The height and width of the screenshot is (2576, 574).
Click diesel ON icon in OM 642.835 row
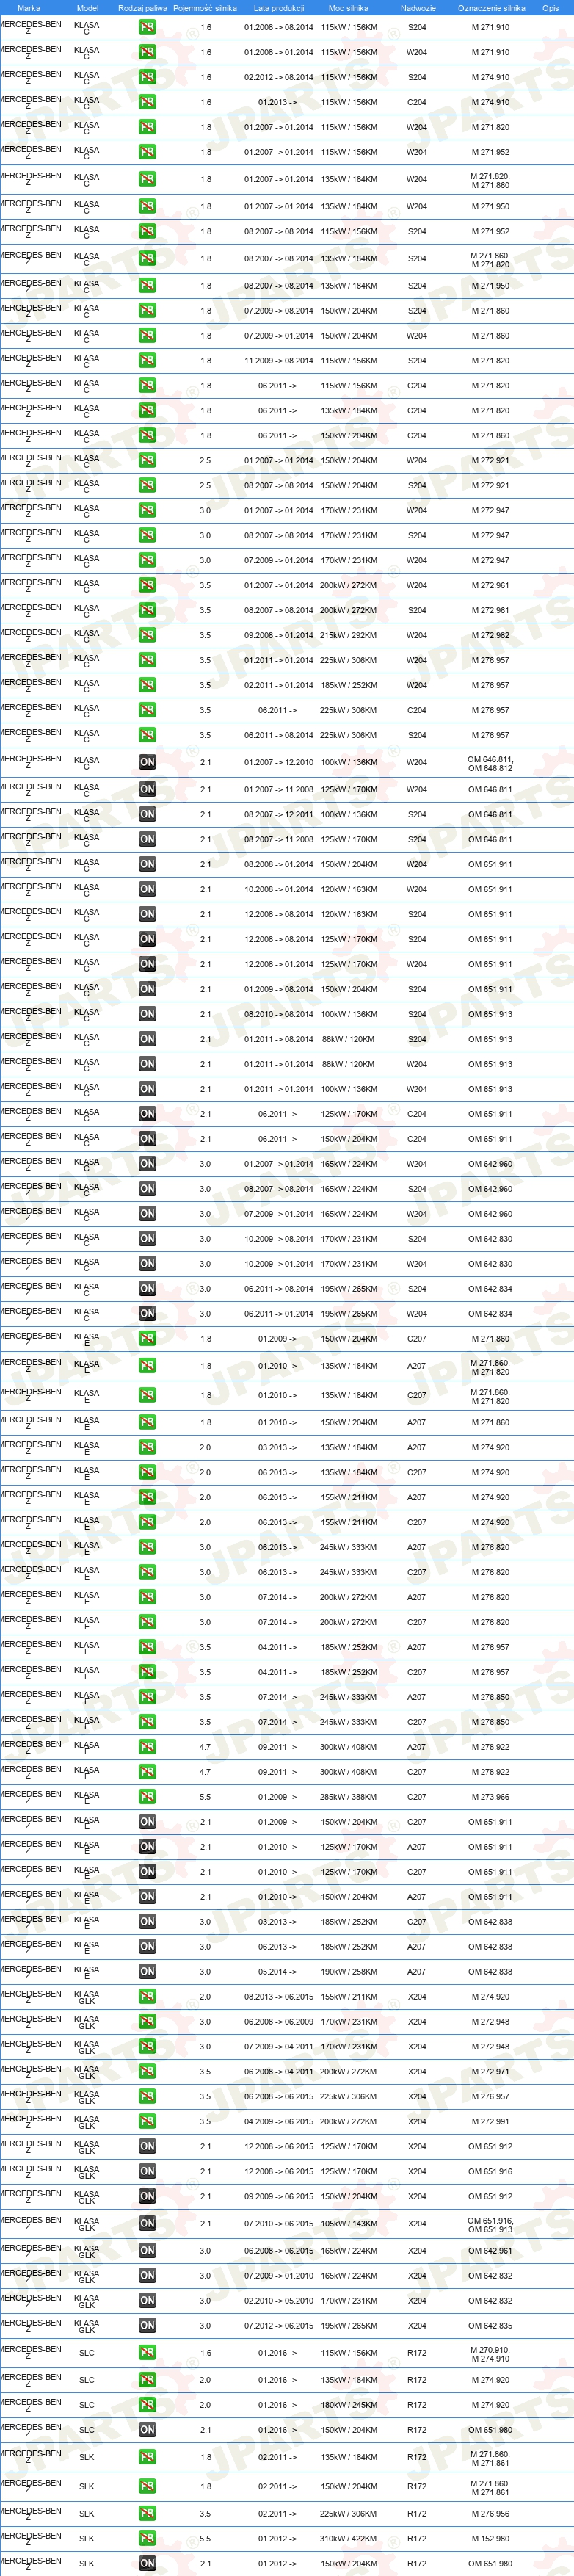(x=147, y=2326)
